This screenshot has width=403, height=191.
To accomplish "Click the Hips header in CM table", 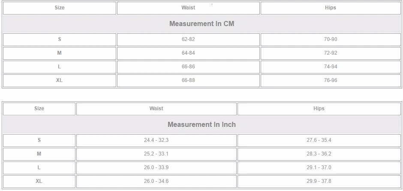I will (331, 8).
